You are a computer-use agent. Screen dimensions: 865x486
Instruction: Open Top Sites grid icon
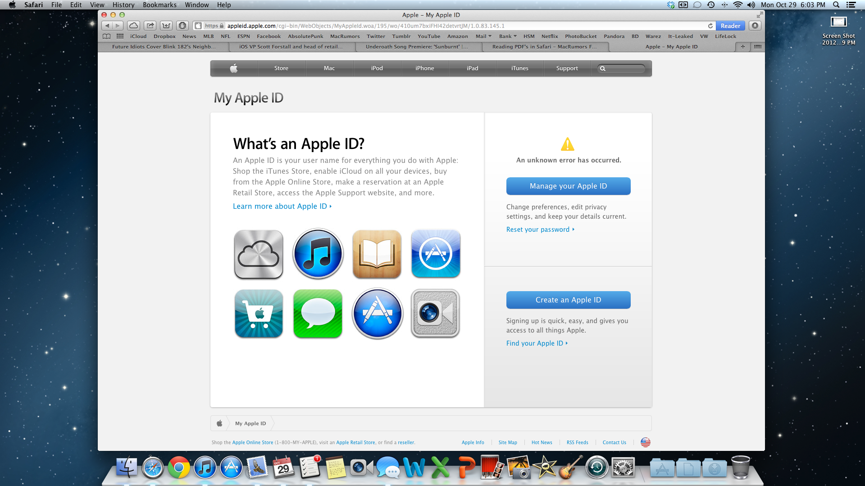click(120, 36)
